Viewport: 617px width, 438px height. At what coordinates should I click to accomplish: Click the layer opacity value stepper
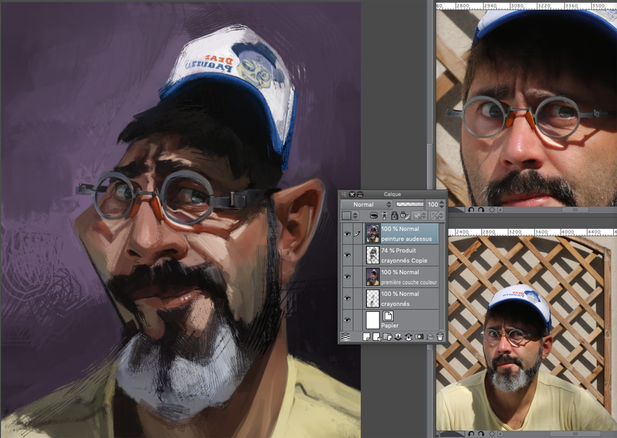point(443,204)
